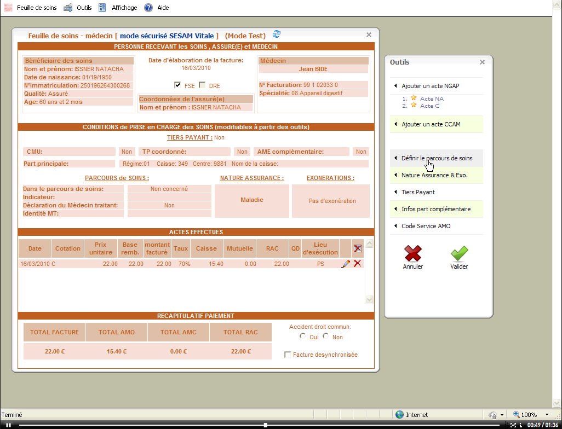Viewport: 562px width, 429px height.
Task: Expand Ajouter un acte CCAM section
Action: pos(431,124)
